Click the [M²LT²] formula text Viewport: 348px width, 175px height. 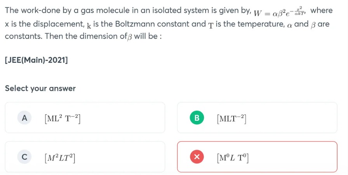pyautogui.click(x=60, y=158)
